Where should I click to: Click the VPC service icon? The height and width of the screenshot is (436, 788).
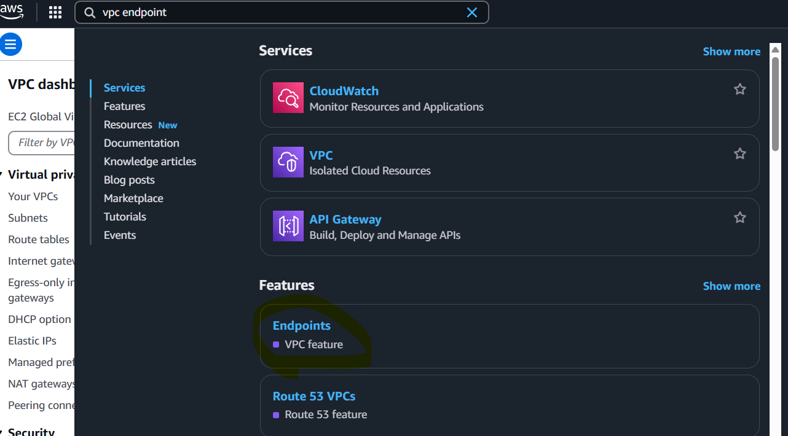pyautogui.click(x=288, y=162)
